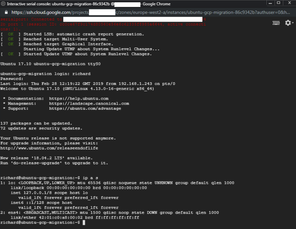Click the 'do-release-upgrade' text
This screenshot has height=229, width=296.
pos(36,163)
